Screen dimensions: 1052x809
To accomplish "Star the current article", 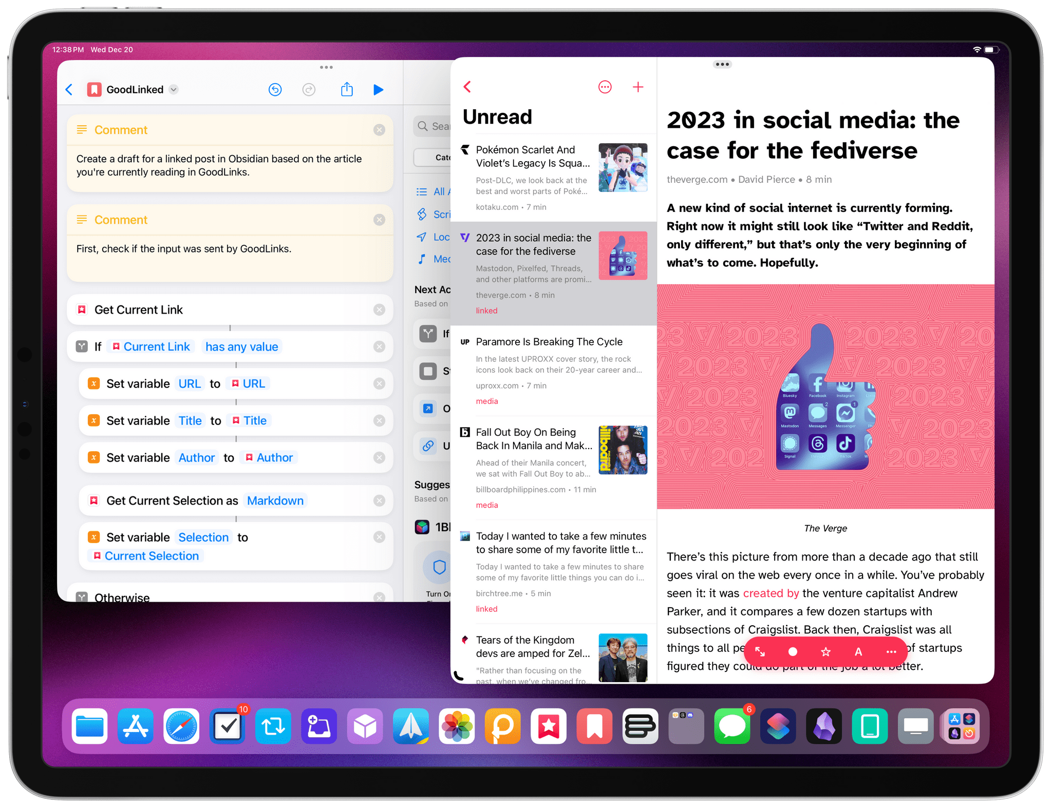I will 825,651.
